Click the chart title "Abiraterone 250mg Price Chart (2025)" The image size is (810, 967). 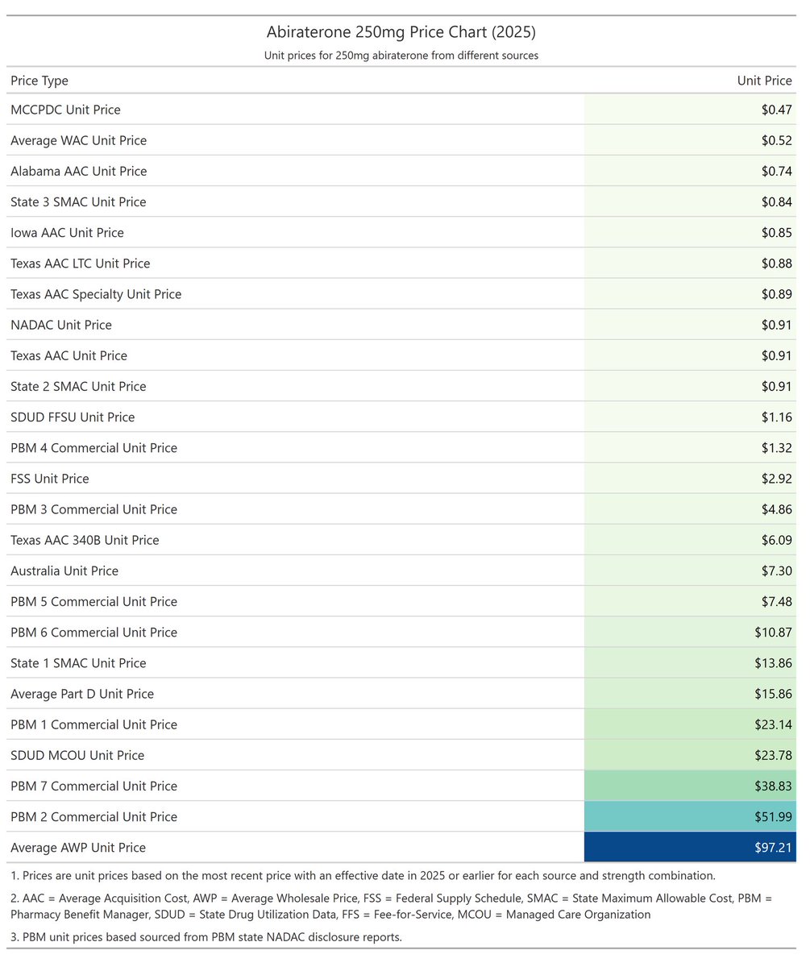[401, 33]
